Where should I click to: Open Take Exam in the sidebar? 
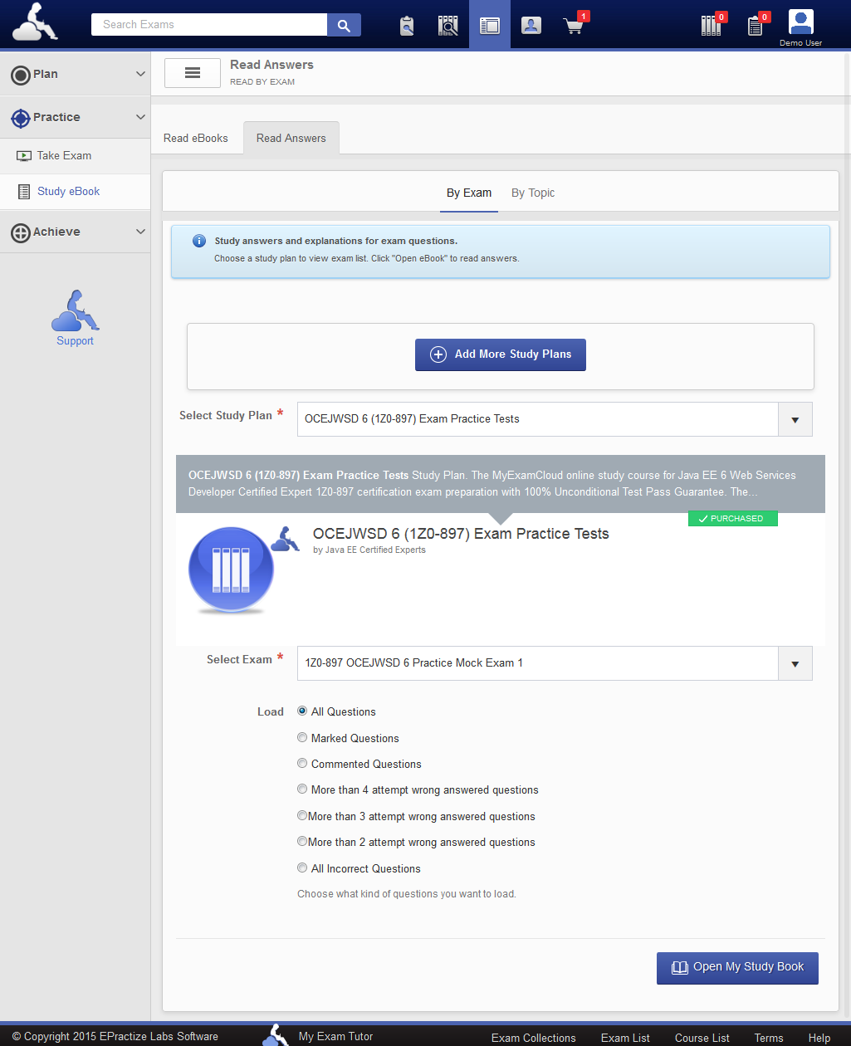[x=64, y=156]
